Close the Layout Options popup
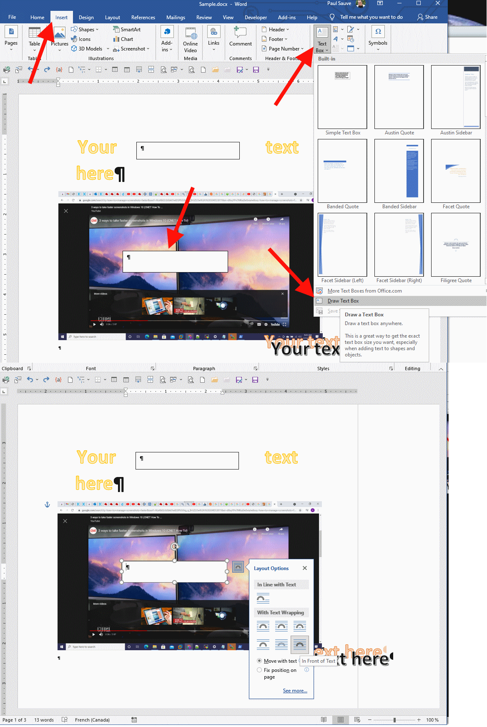This screenshot has height=727, width=487. coord(305,568)
